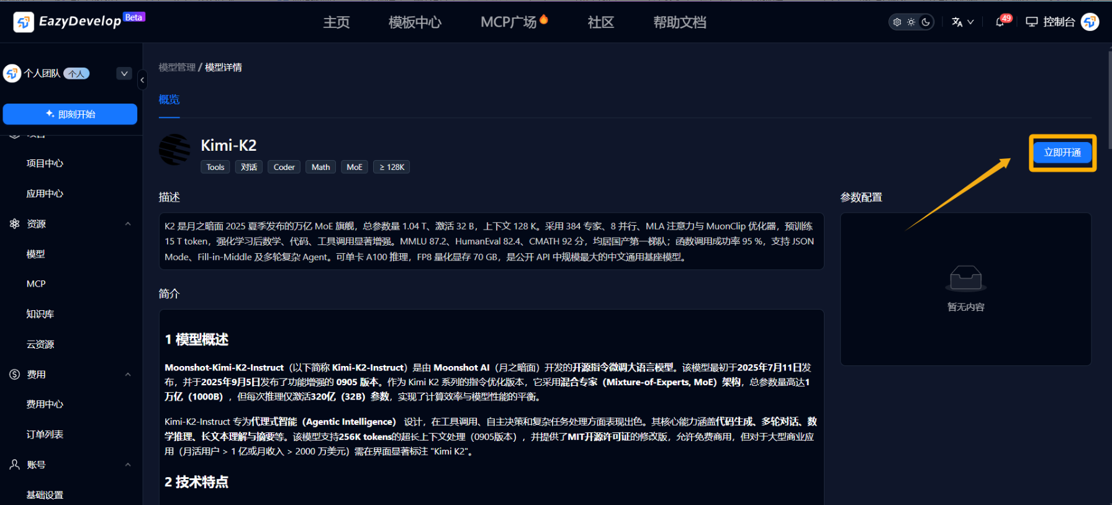The width and height of the screenshot is (1112, 505).
Task: Click the Kimi-K2 model logo
Action: (x=174, y=150)
